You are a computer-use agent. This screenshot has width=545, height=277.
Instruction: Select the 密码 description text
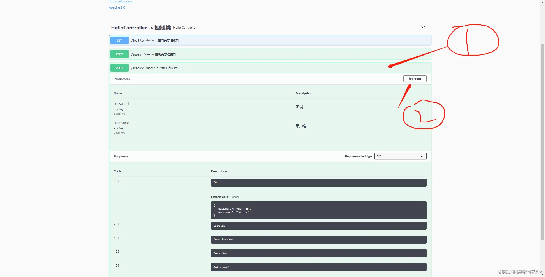tap(299, 107)
